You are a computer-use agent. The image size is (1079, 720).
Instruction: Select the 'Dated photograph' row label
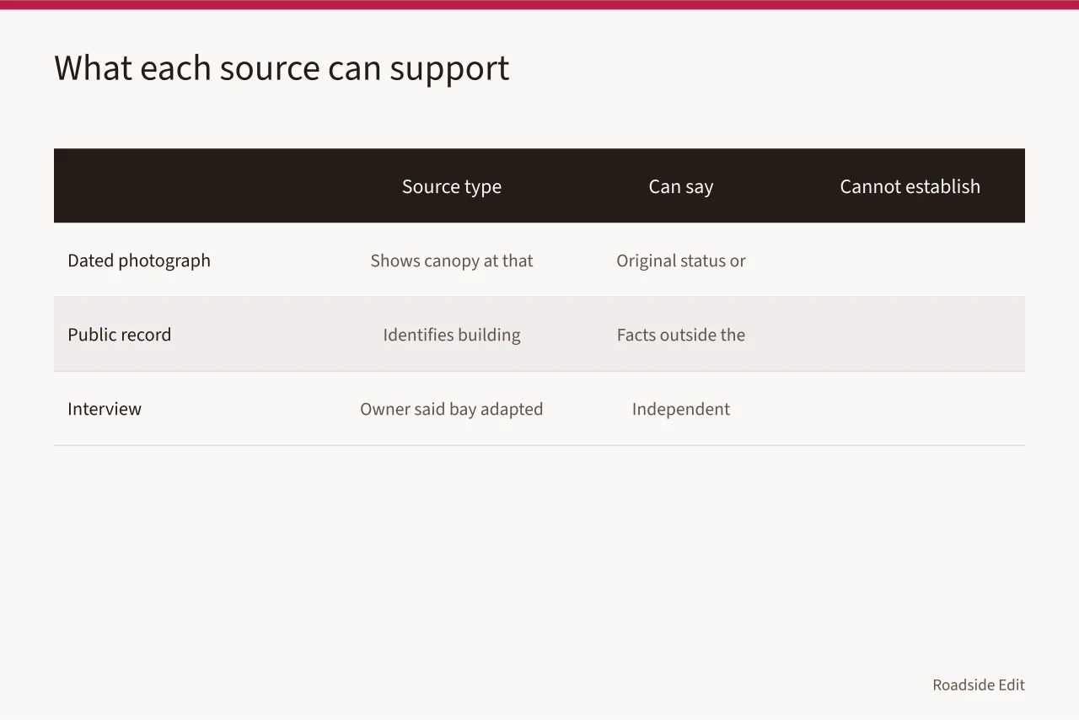[x=139, y=261]
